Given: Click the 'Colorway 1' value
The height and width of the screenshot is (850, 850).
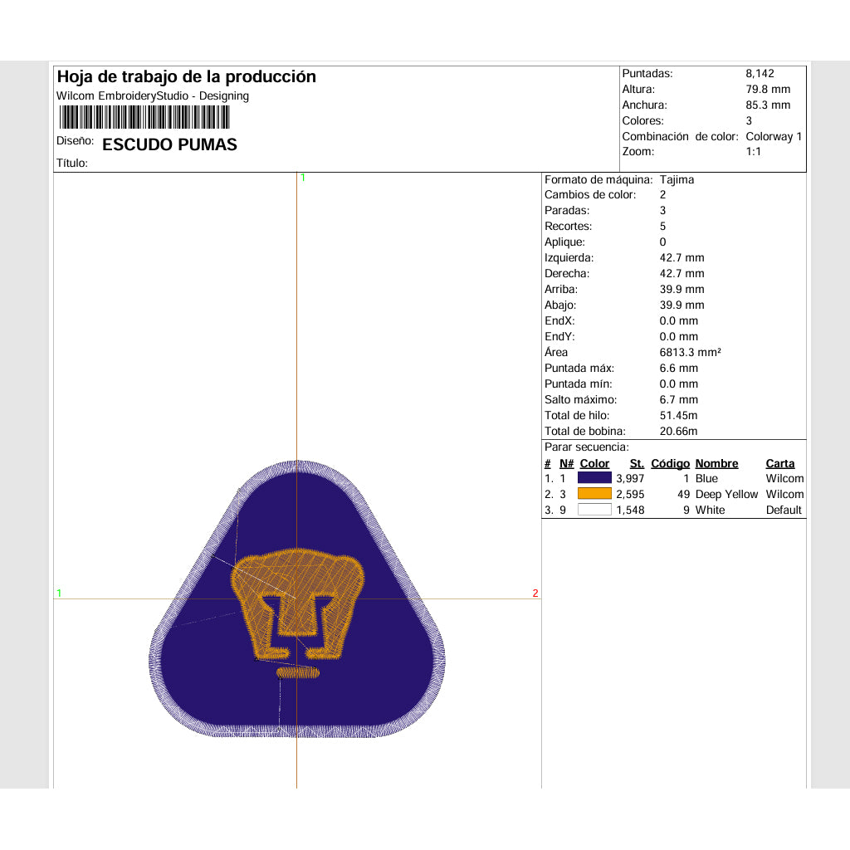Looking at the screenshot, I should (x=774, y=136).
